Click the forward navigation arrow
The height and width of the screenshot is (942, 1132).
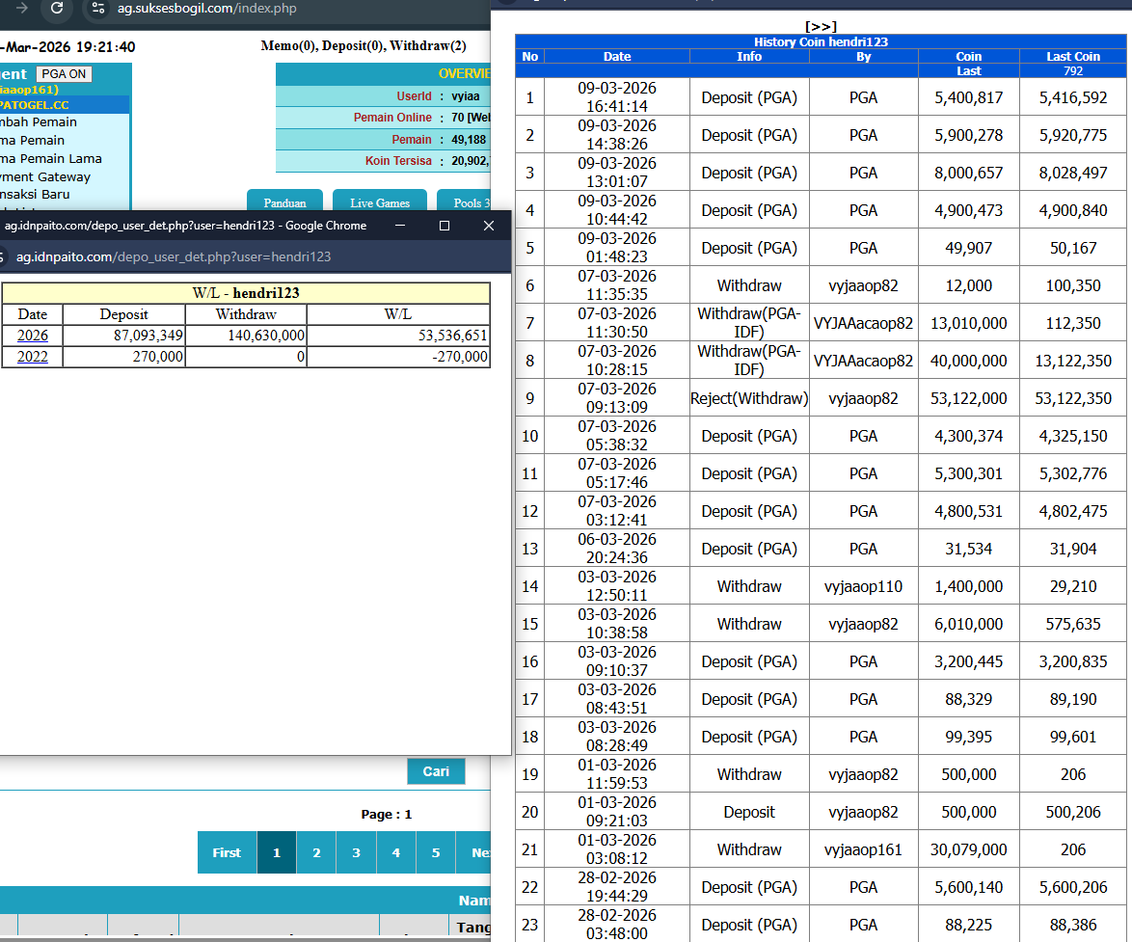[22, 8]
